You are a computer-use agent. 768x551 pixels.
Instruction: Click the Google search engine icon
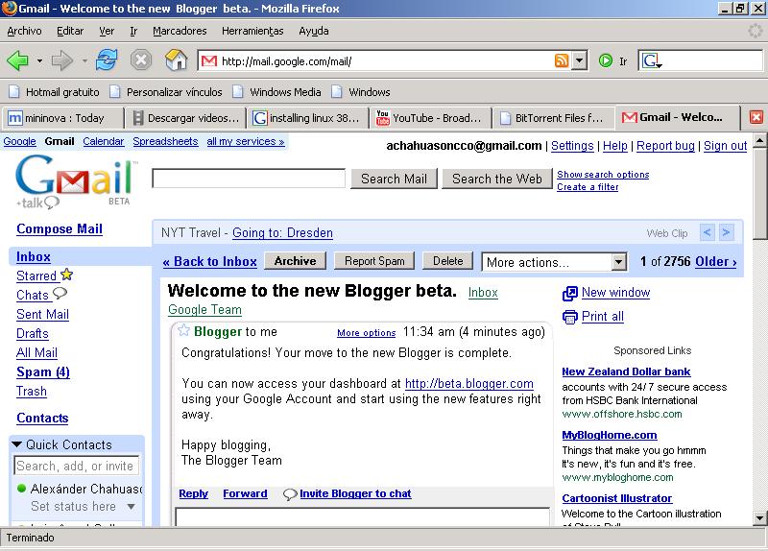[652, 61]
